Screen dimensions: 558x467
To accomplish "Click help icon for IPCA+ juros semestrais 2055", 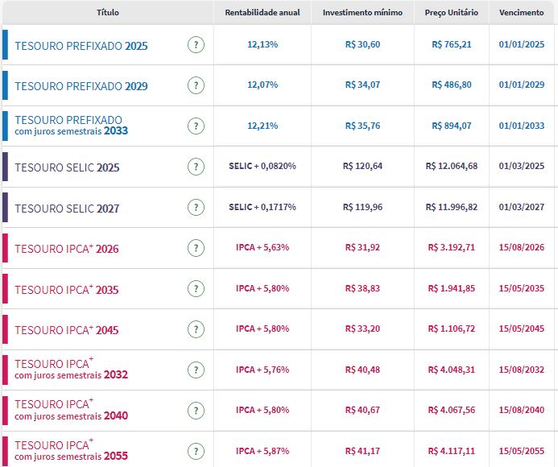I will click(x=196, y=452).
